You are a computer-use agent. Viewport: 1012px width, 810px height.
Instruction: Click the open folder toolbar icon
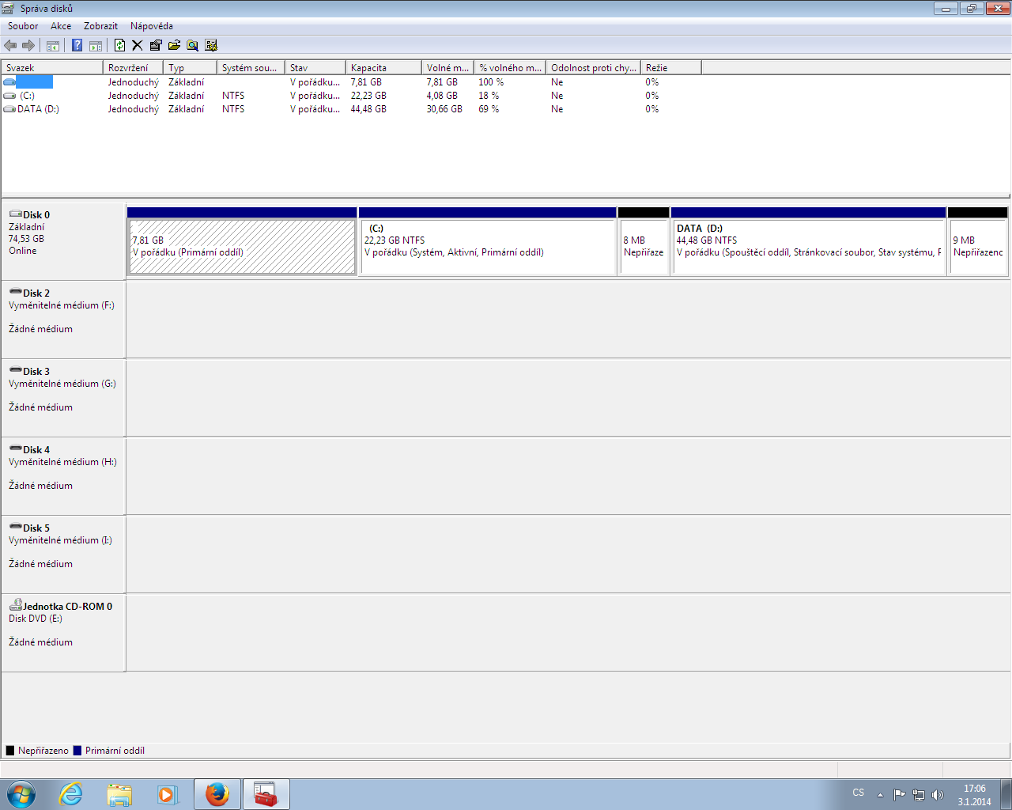coord(174,45)
